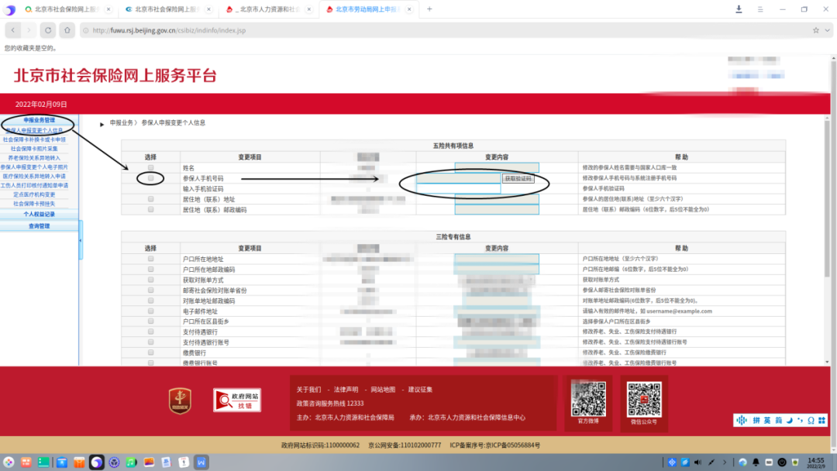Click the 微信公众号 QR code
This screenshot has width=837, height=471.
point(644,400)
